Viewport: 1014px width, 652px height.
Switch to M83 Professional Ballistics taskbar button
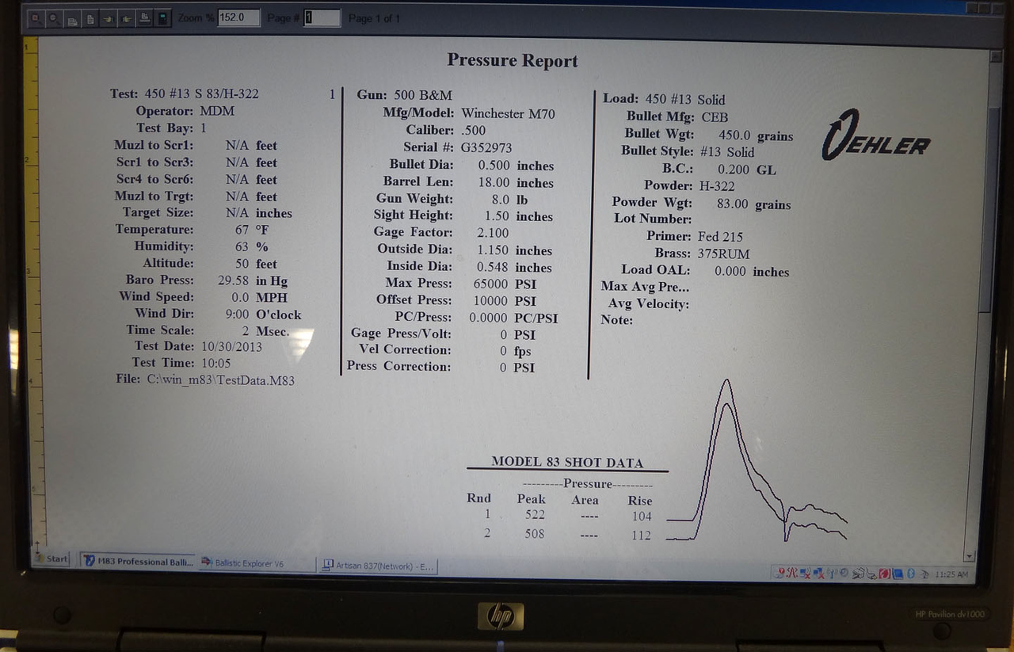137,562
